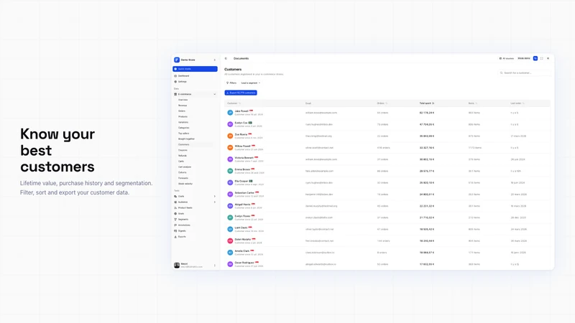Sort by the Last order column header

coord(517,103)
